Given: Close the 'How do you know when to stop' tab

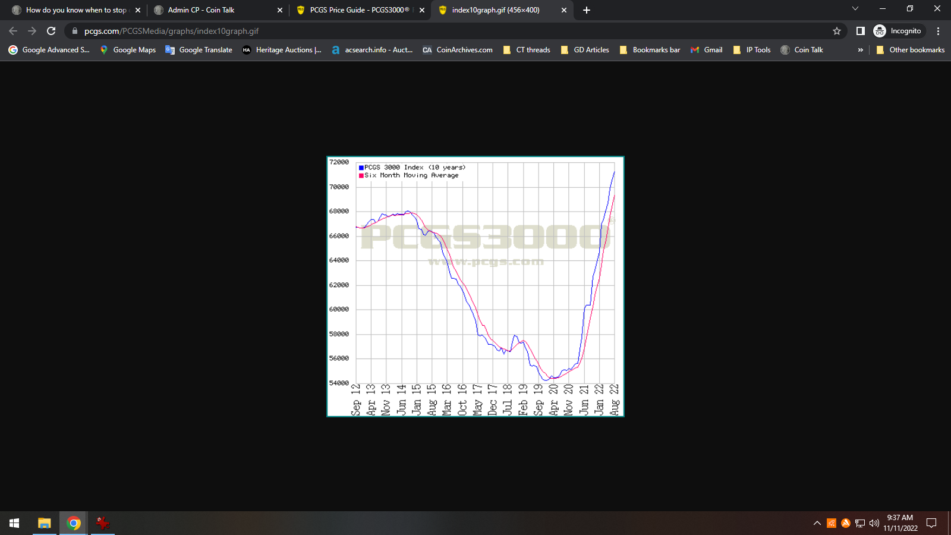Looking at the screenshot, I should (138, 10).
